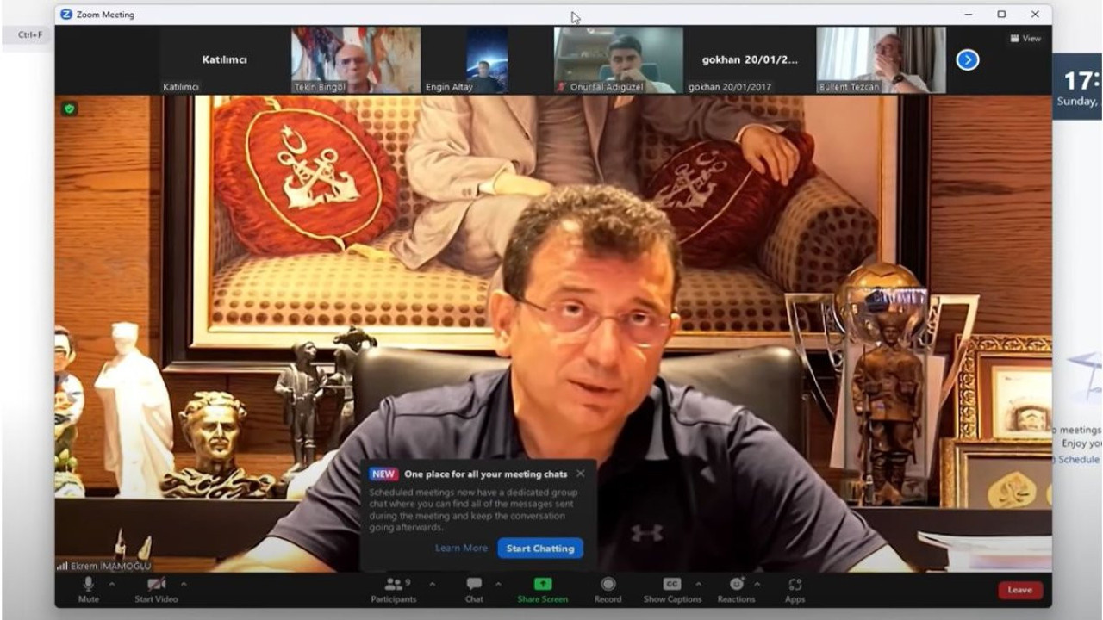Select Onursal Adıgüzel's video thumbnail
The image size is (1103, 620).
pyautogui.click(x=619, y=59)
